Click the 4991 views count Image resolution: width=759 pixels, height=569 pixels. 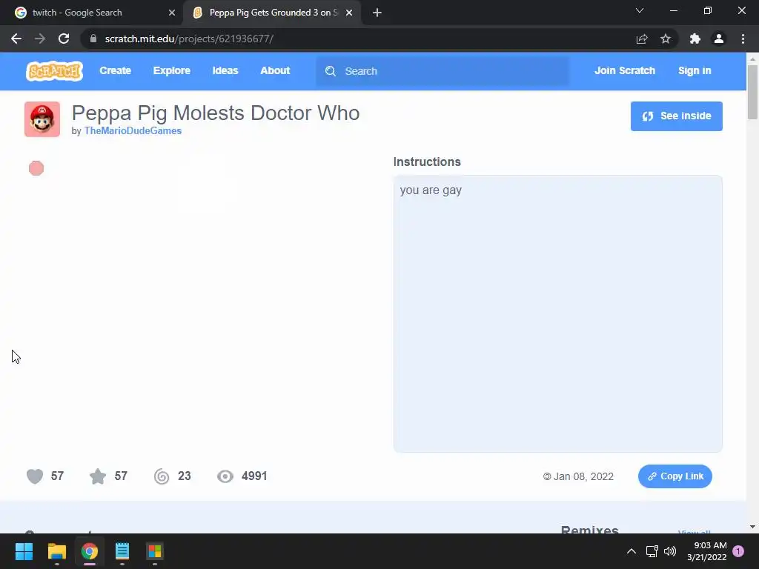point(254,476)
